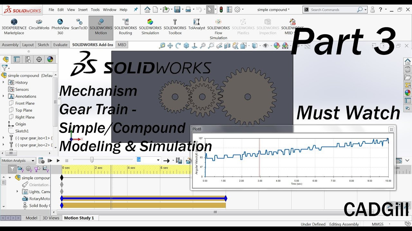Toggle the CircuitWorks add-in
This screenshot has height=231, width=412.
39,25
